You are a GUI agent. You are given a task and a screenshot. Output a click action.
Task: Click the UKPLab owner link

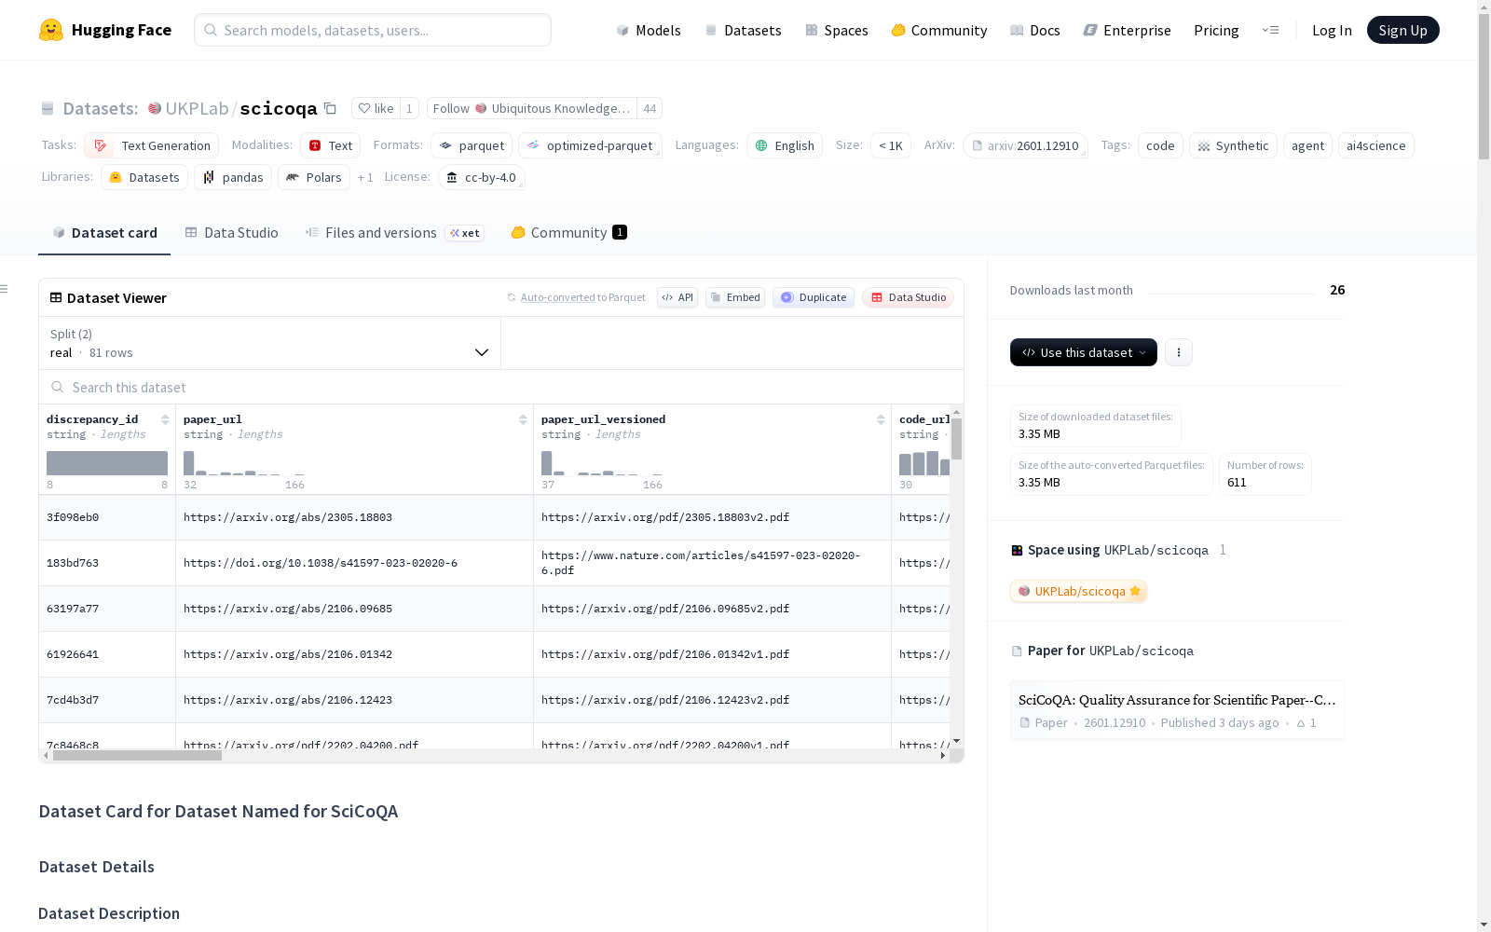[x=197, y=108]
